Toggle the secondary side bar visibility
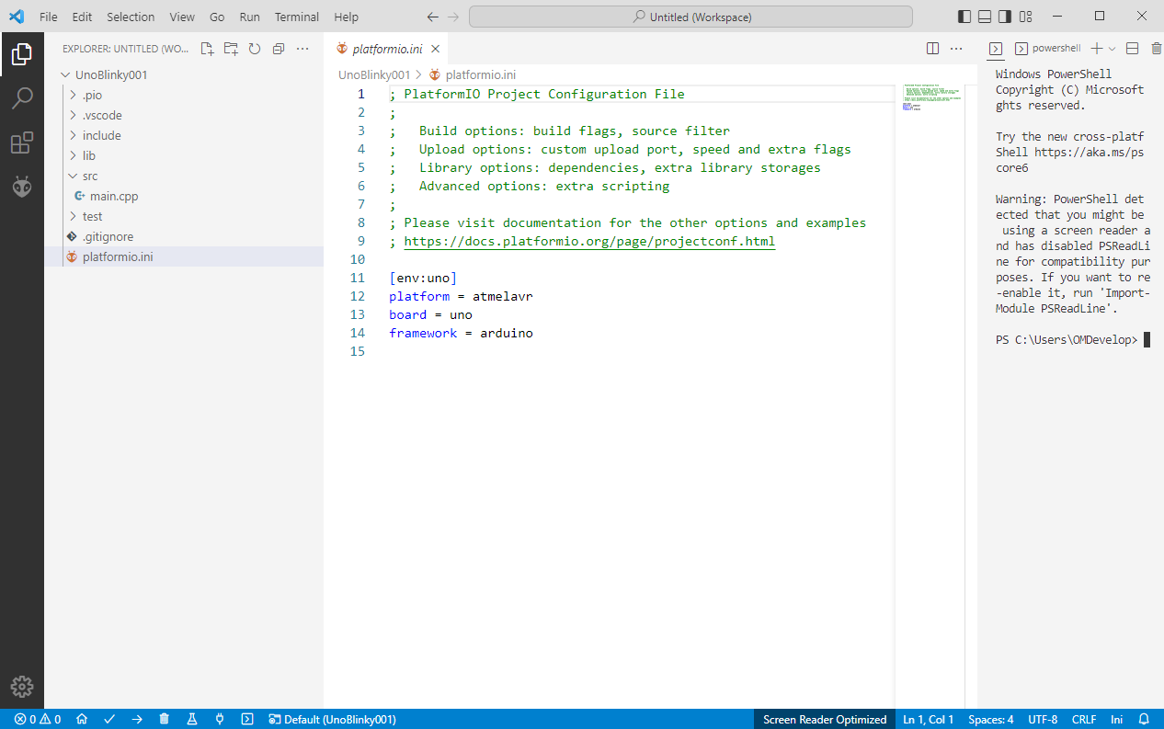 1005,17
